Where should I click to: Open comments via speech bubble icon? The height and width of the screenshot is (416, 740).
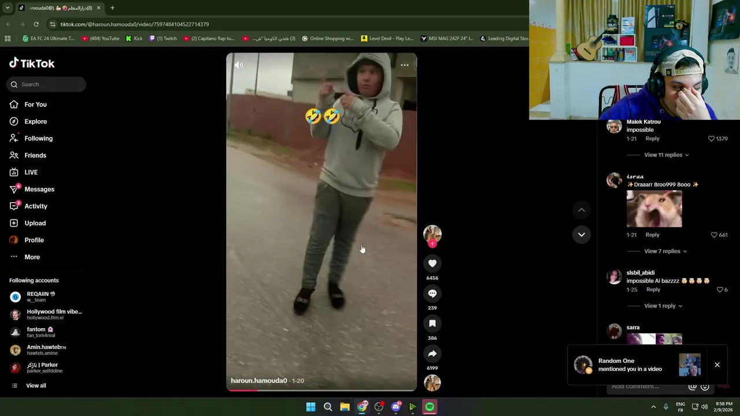[x=432, y=294]
